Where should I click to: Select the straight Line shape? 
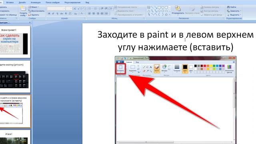pos(152,7)
